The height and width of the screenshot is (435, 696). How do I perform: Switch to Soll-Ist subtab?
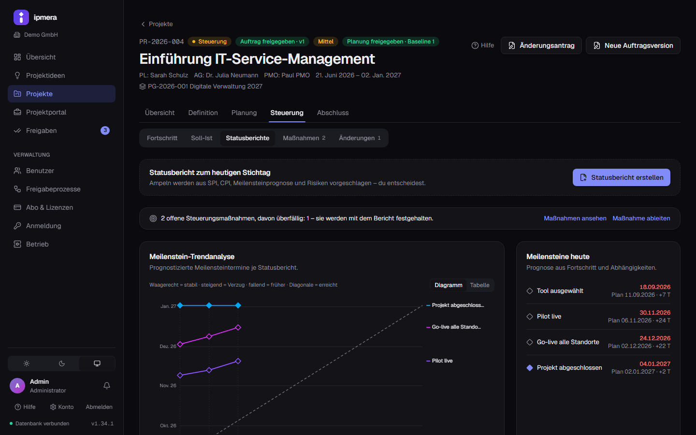(202, 138)
